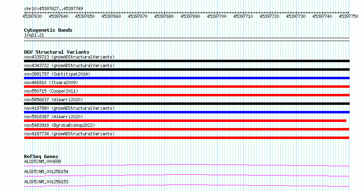Open the RefSeq Genes track heading
This screenshot has height=191, width=361.
click(41, 156)
